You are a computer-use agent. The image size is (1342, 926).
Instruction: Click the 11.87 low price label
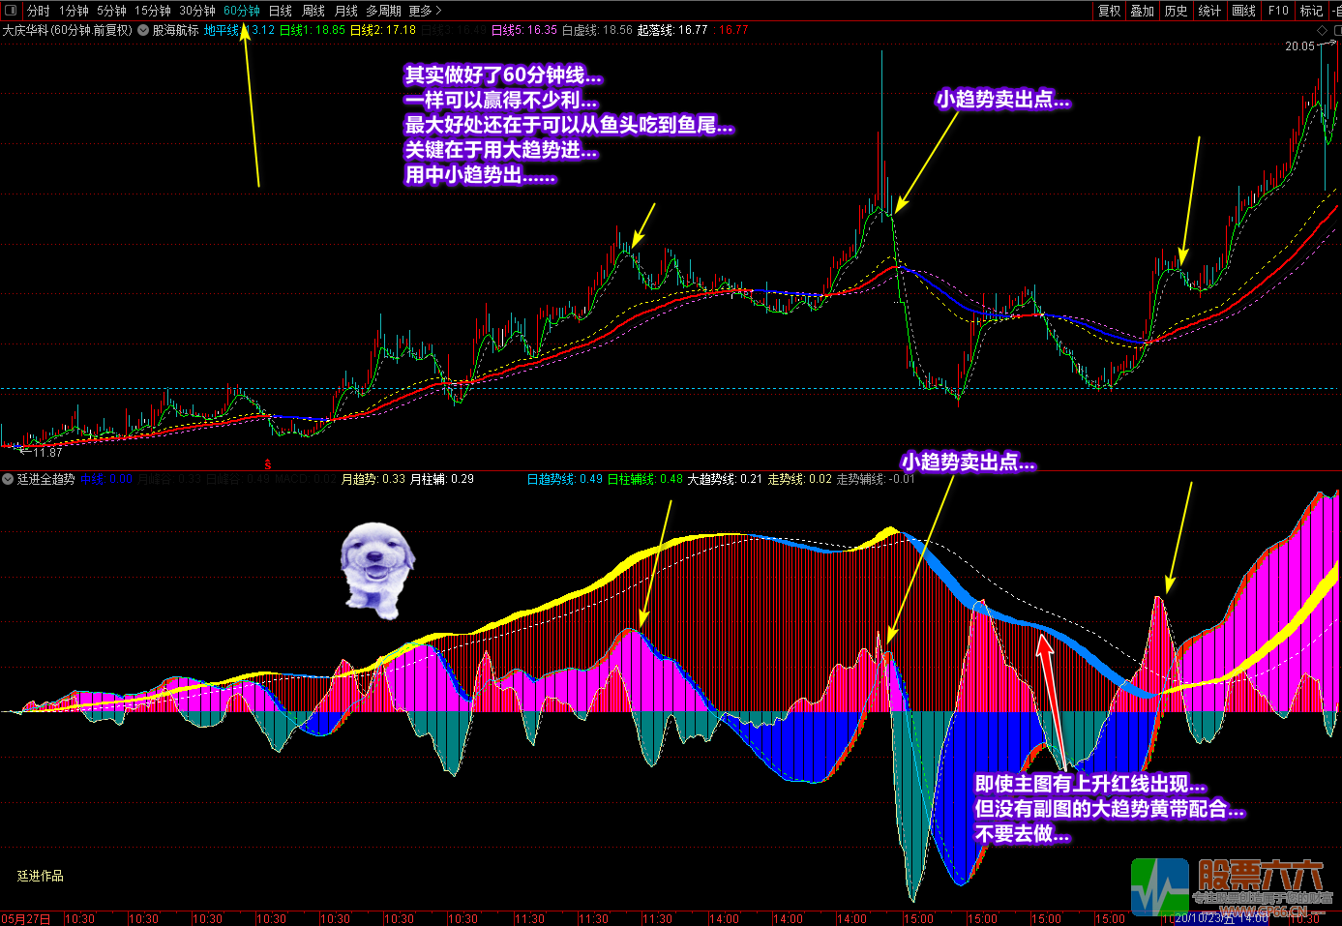pyautogui.click(x=47, y=452)
